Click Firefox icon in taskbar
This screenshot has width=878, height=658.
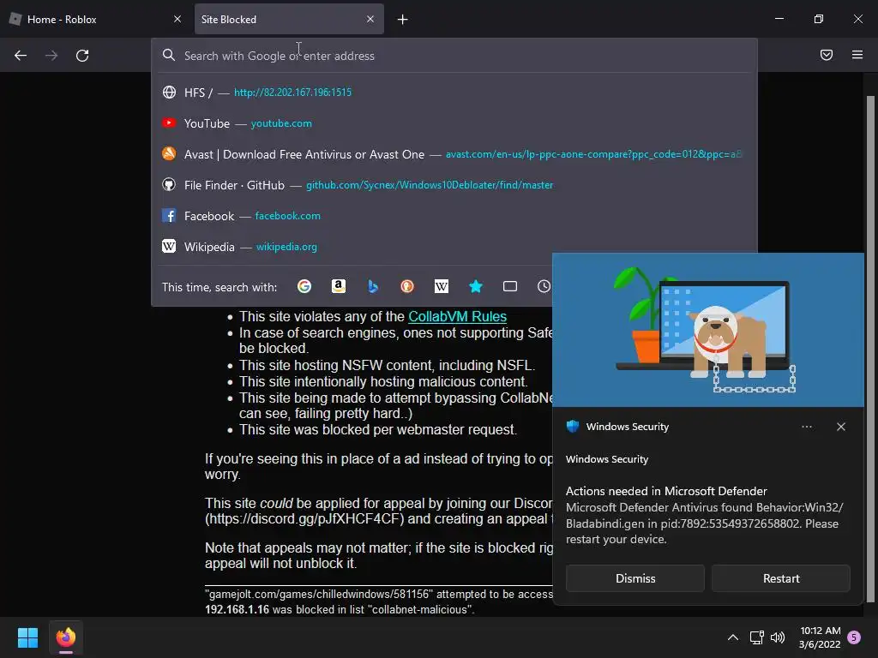(65, 637)
